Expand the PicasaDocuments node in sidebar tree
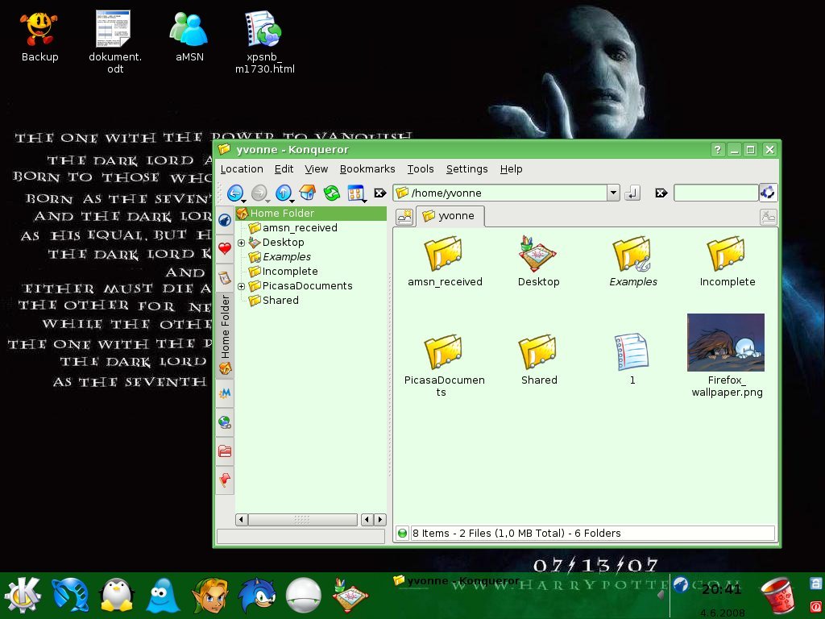The height and width of the screenshot is (619, 825). click(241, 286)
